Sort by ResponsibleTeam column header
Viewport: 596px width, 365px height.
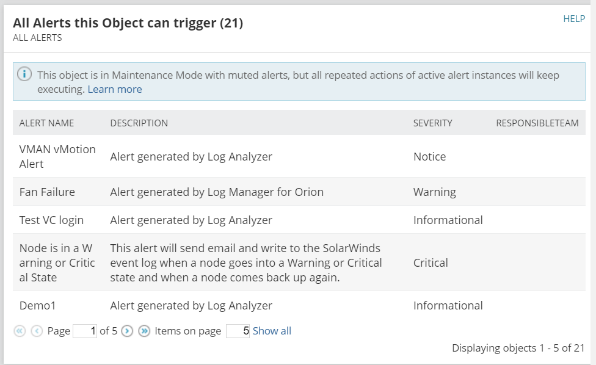click(x=537, y=123)
